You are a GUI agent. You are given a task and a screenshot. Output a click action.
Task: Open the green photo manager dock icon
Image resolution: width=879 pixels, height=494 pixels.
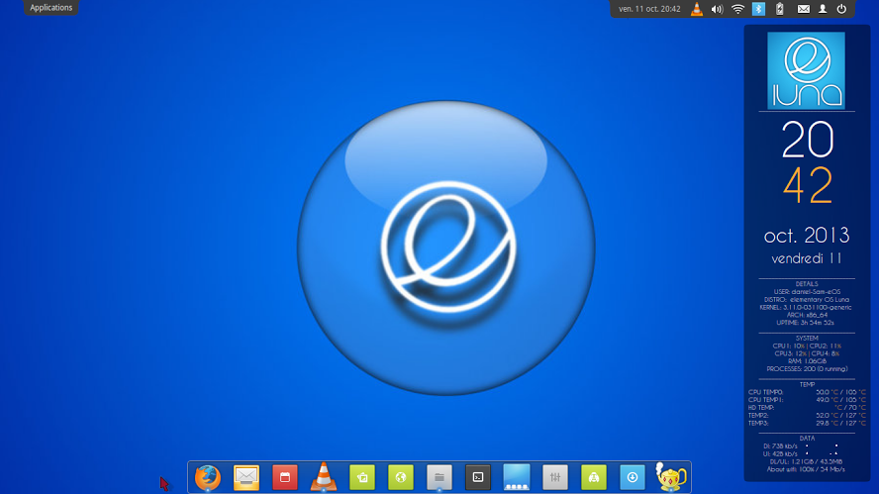tap(362, 478)
